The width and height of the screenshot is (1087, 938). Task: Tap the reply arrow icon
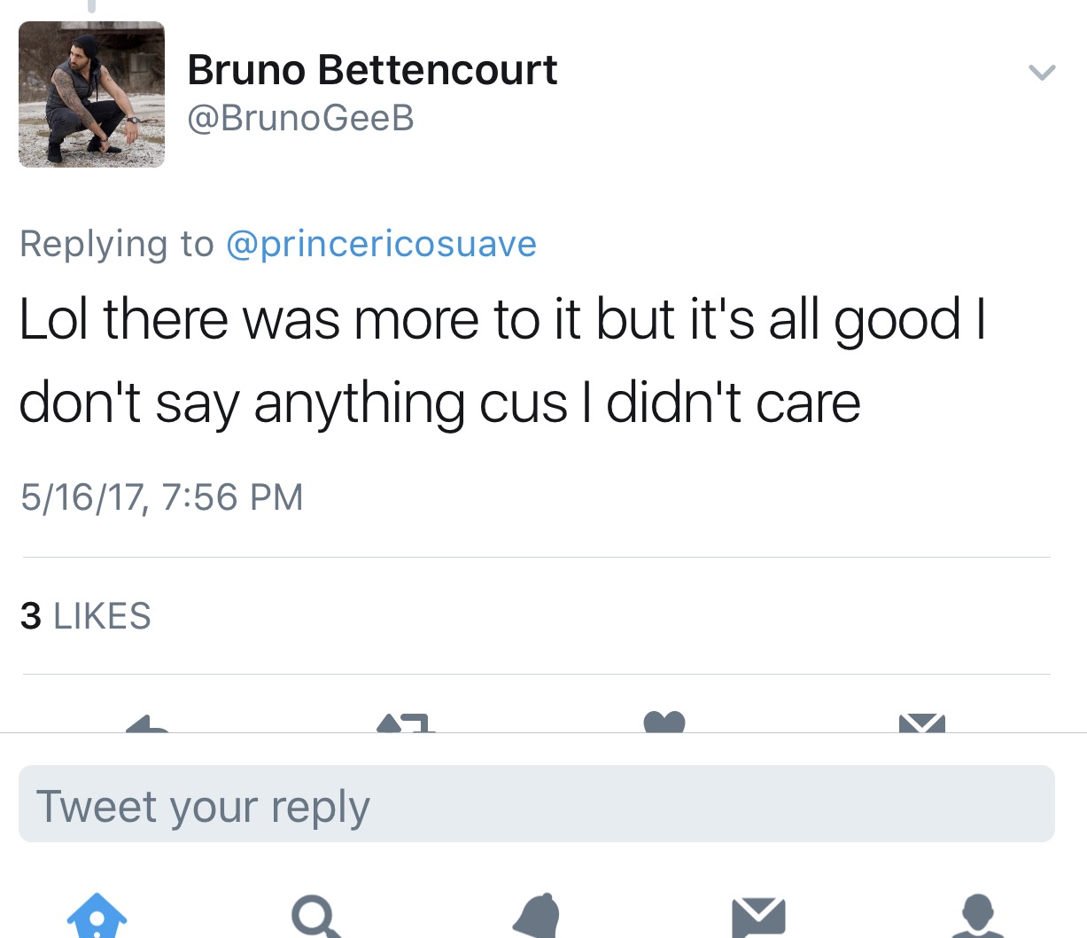click(148, 723)
